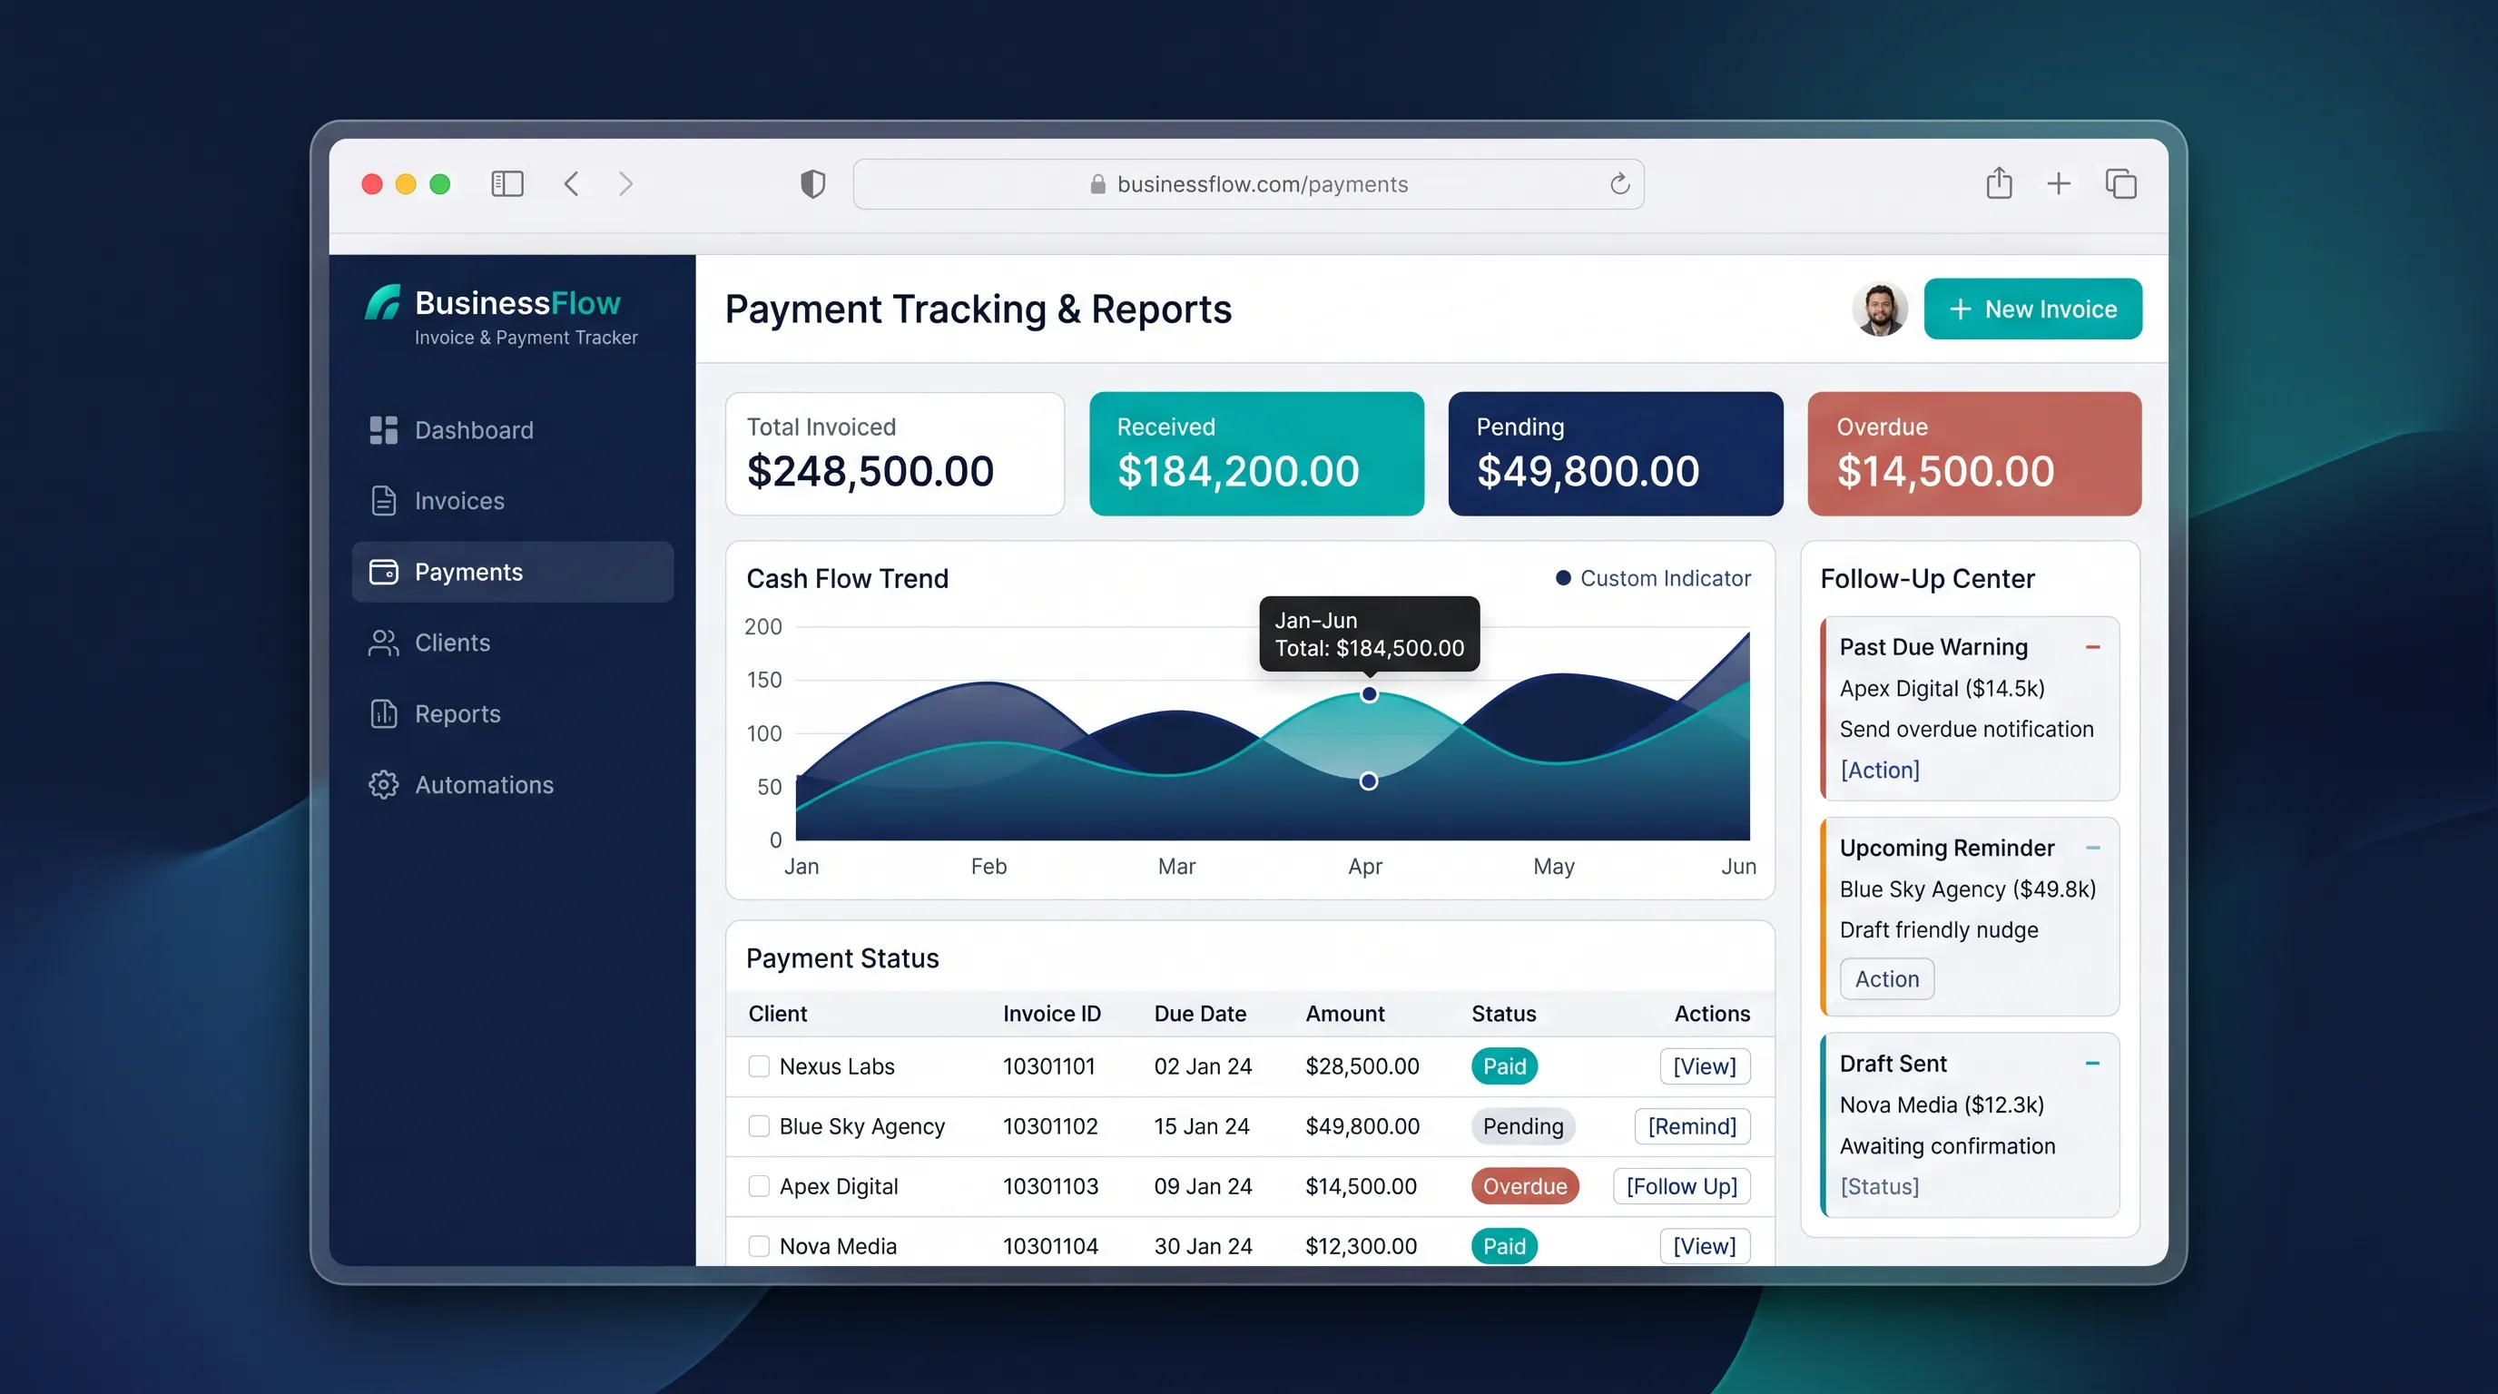Image resolution: width=2498 pixels, height=1394 pixels.
Task: Click the Payments wallet icon
Action: coord(383,572)
